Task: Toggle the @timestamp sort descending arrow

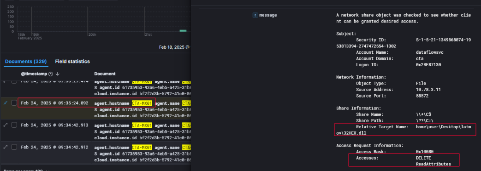Action: pos(57,74)
